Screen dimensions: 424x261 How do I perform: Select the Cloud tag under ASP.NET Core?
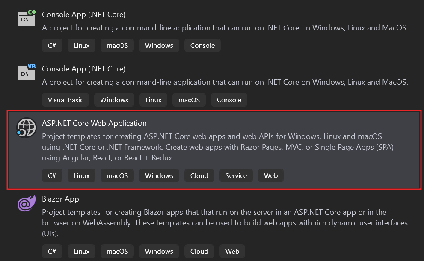[199, 175]
